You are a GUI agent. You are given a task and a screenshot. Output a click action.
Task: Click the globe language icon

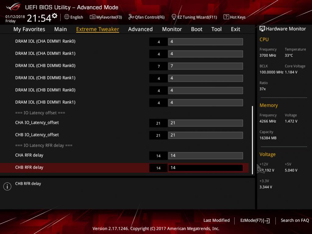coord(67,17)
